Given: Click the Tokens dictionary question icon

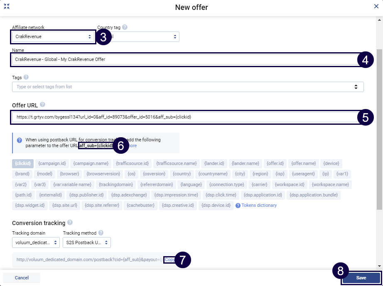Looking at the screenshot, I should point(238,205).
